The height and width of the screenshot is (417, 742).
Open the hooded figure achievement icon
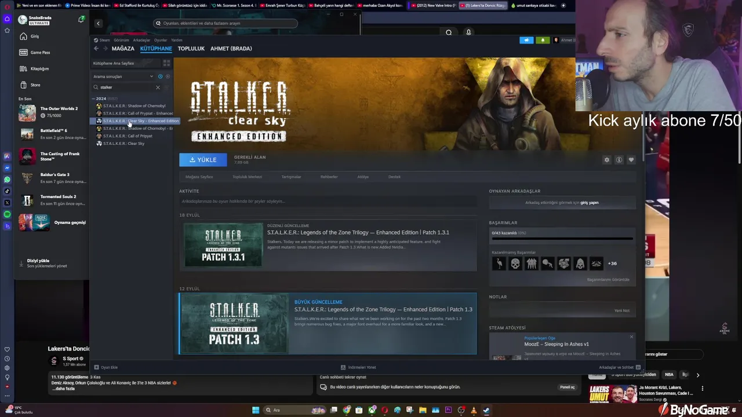[x=580, y=264]
